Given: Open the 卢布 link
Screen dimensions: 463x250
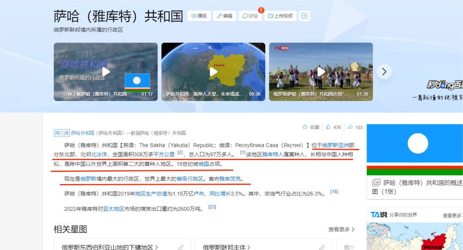Looking at the screenshot, I should [x=199, y=193].
